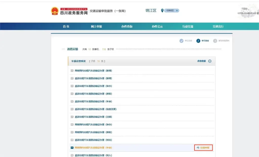This screenshot has height=157, width=259.
Task: Open 巡游出租汽车道路运输证办理 (转出)
Action: click(x=93, y=140)
